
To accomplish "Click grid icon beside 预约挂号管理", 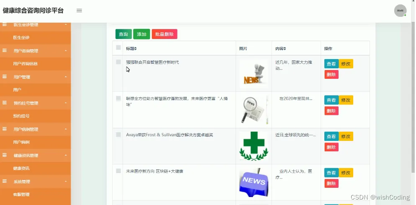I will click(x=5, y=103).
